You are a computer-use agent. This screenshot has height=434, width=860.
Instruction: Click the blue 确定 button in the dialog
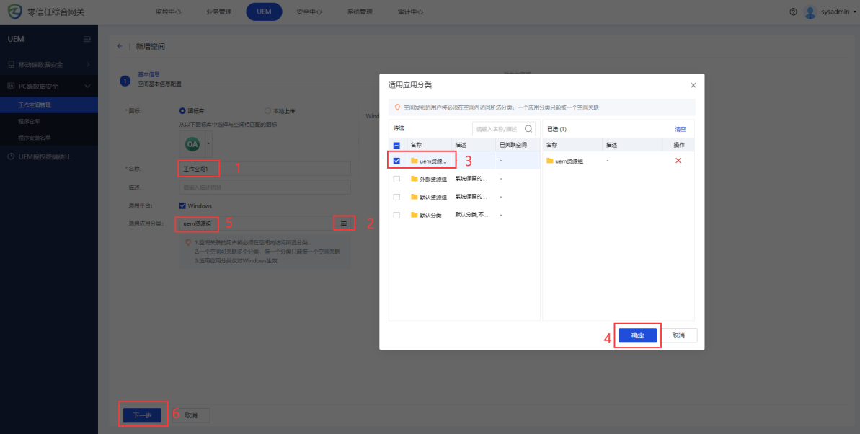click(637, 335)
